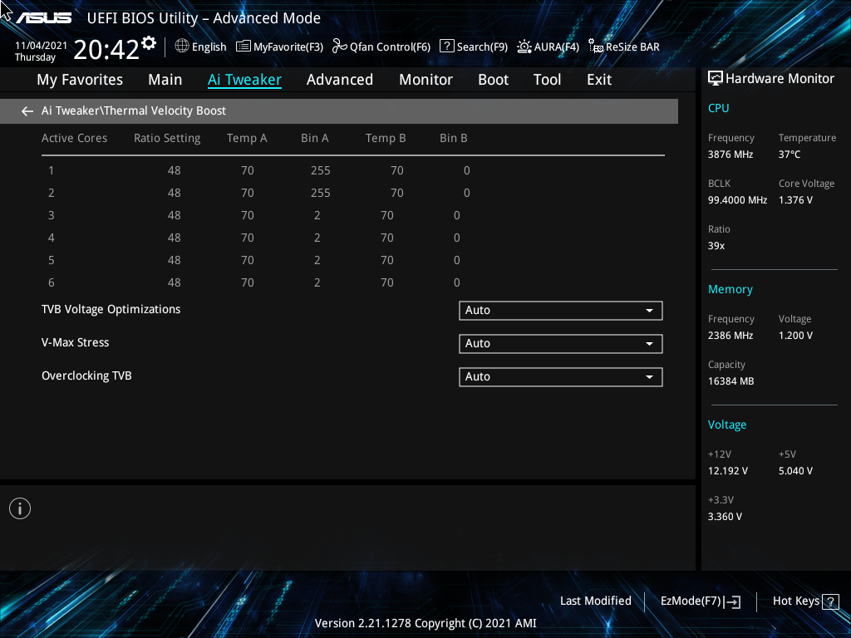Click Overclocking TVB label
851x638 pixels.
click(x=86, y=376)
